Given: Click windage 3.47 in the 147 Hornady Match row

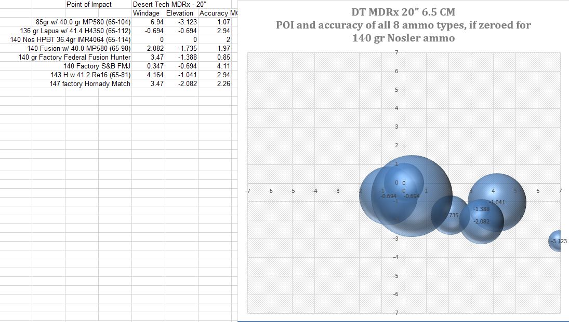Looking at the screenshot, I should (x=157, y=83).
